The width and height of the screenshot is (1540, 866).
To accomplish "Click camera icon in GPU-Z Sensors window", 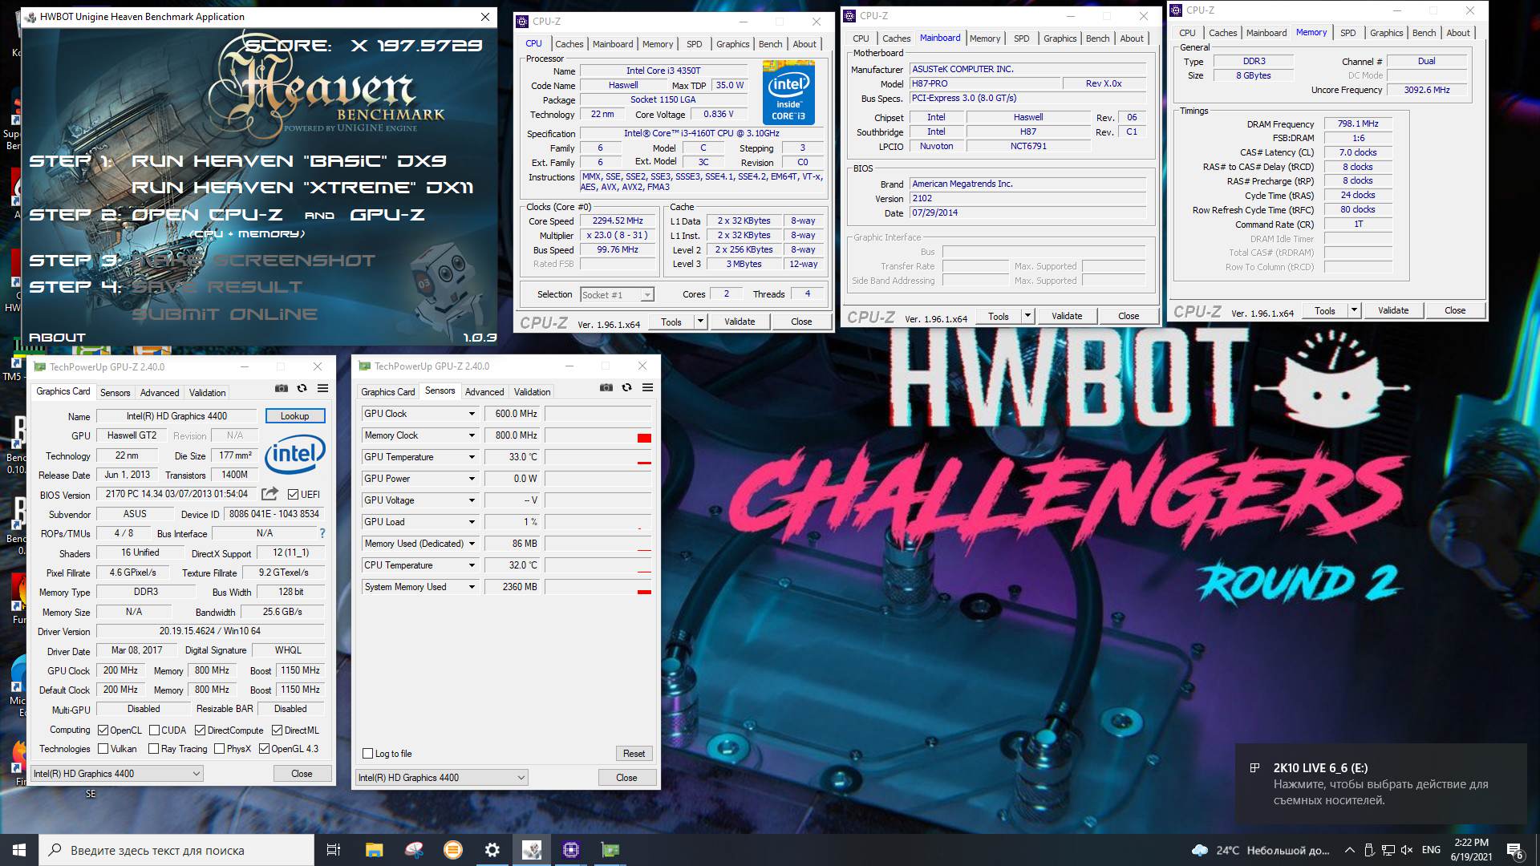I will pyautogui.click(x=606, y=387).
